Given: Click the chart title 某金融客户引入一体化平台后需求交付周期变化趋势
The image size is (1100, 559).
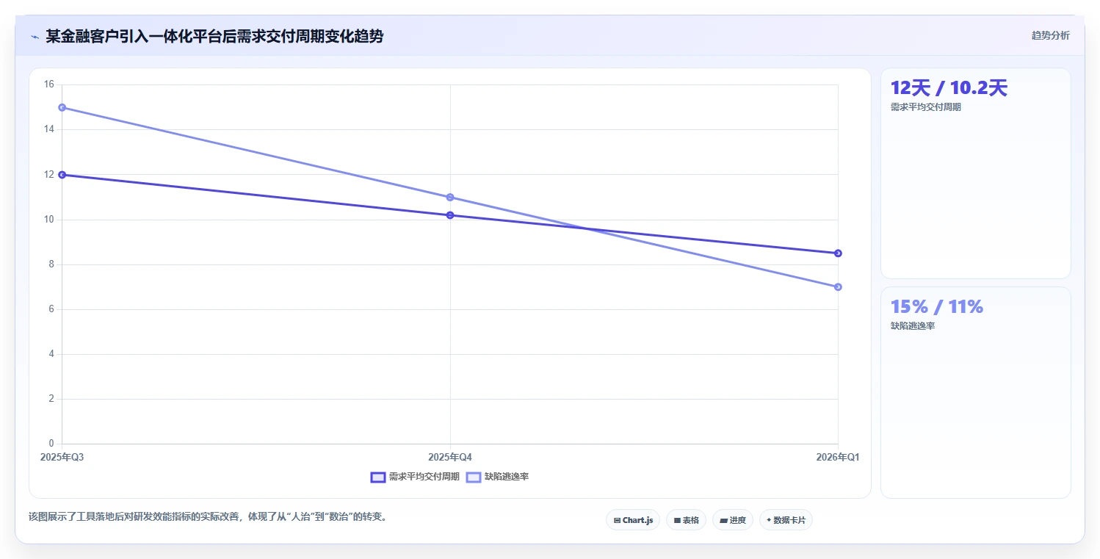Looking at the screenshot, I should (214, 37).
